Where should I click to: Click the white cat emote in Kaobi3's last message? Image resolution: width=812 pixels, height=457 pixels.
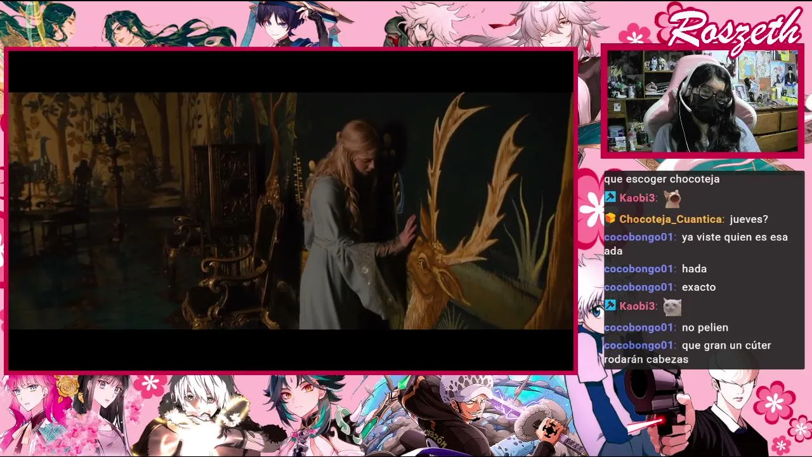[x=672, y=307]
